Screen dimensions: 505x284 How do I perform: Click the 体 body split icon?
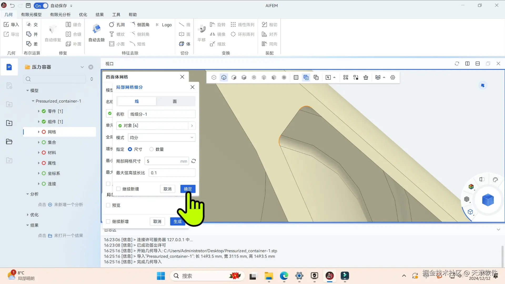click(x=181, y=44)
